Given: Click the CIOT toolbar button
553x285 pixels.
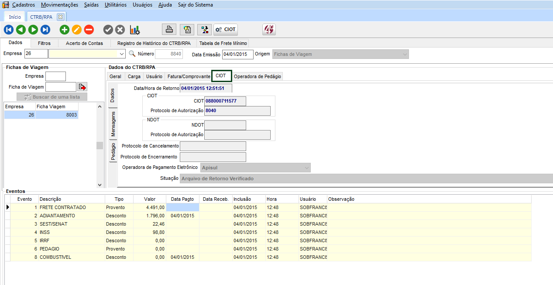Looking at the screenshot, I should point(226,30).
